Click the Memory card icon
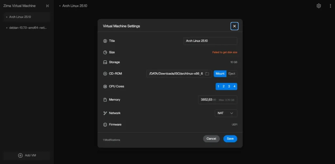Viewport: 335px width, 164px height. click(105, 100)
